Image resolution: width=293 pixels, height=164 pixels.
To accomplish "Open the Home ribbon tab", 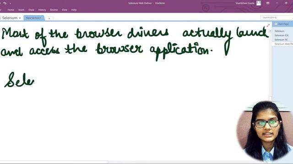I will point(11,10).
